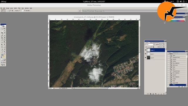The height and width of the screenshot is (106, 188).
Task: Open the File menu
Action: pos(1,8)
